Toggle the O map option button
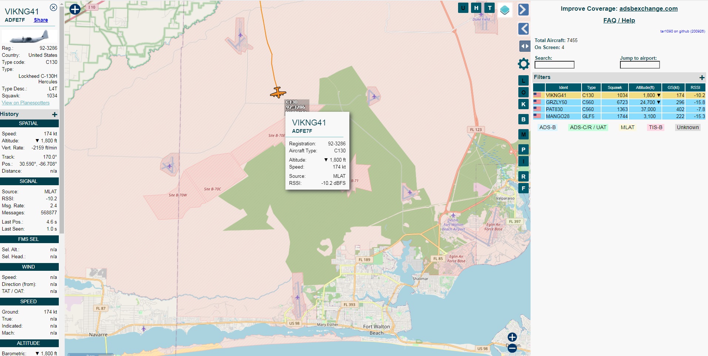Image resolution: width=708 pixels, height=356 pixels. point(523,92)
